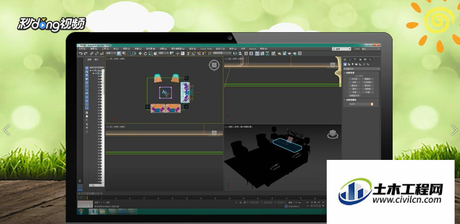Toggle Spinner Snap
Viewport: 460px width, 224px height.
(x=204, y=53)
